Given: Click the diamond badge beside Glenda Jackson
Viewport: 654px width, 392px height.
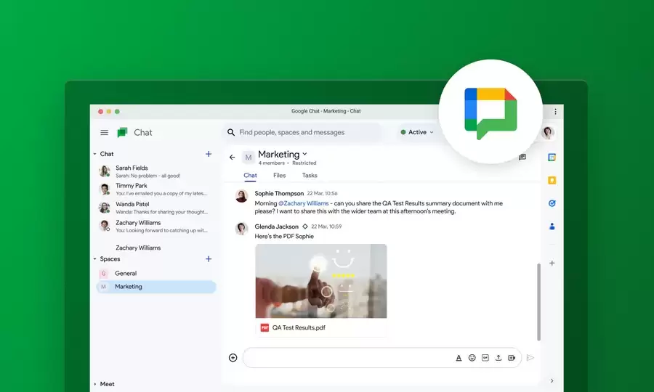Looking at the screenshot, I should [x=305, y=226].
